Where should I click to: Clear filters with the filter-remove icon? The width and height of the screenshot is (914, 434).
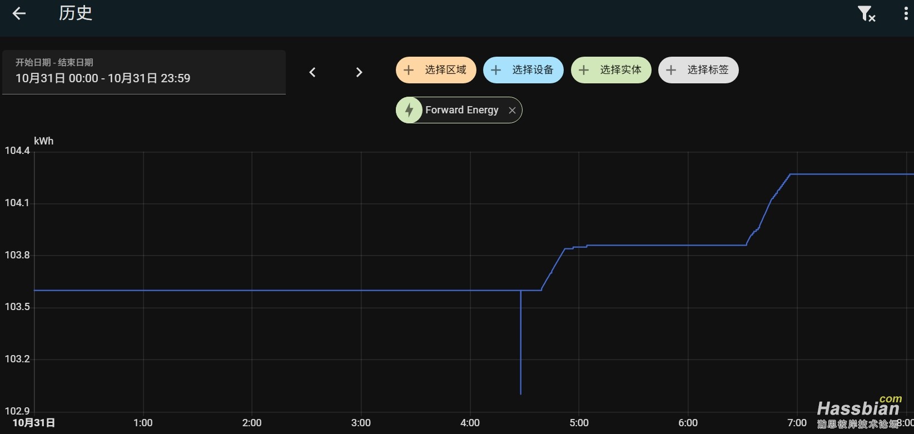[x=866, y=14]
